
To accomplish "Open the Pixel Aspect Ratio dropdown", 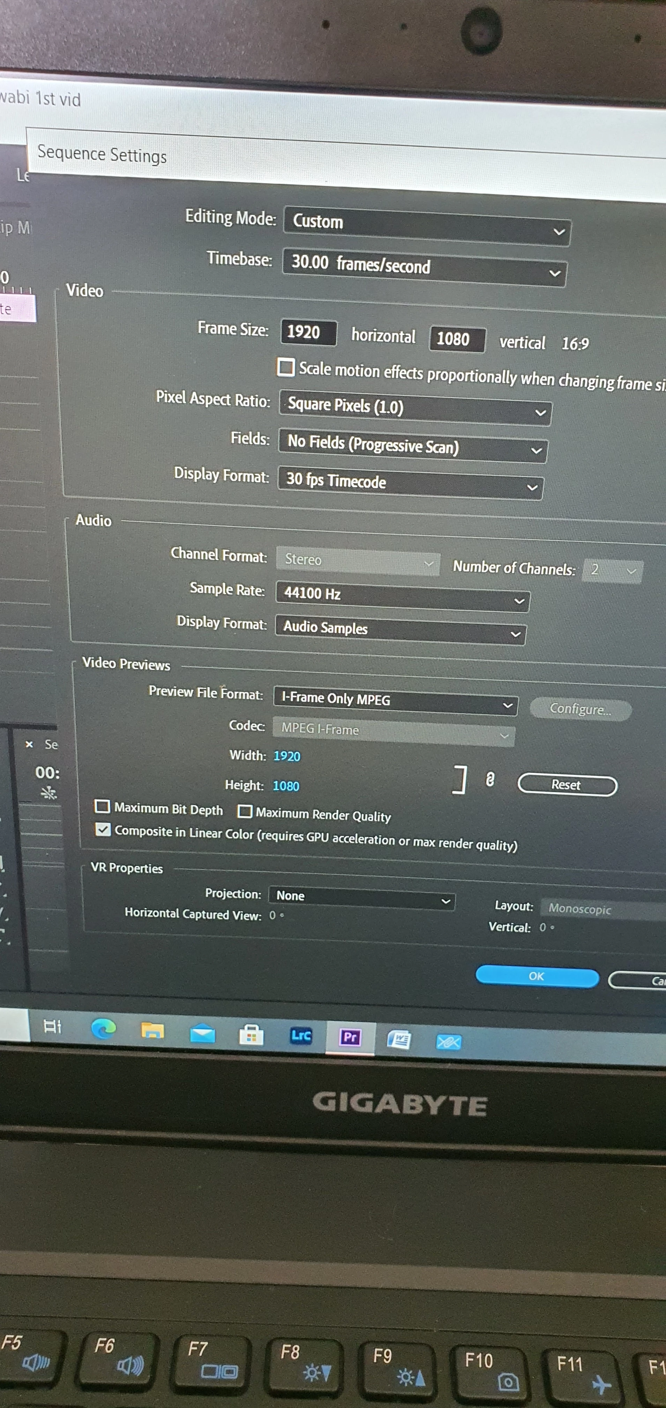I will coord(415,407).
